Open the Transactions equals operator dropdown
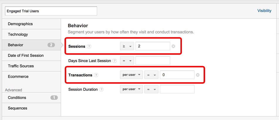279x120 pixels. click(151, 75)
